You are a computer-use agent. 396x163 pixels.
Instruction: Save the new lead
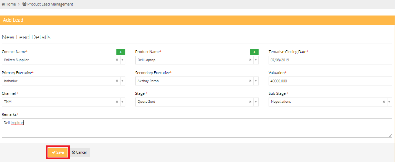[58, 152]
